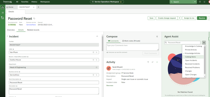Click the Comments text input box
The width and height of the screenshot is (210, 97).
pos(133,47)
